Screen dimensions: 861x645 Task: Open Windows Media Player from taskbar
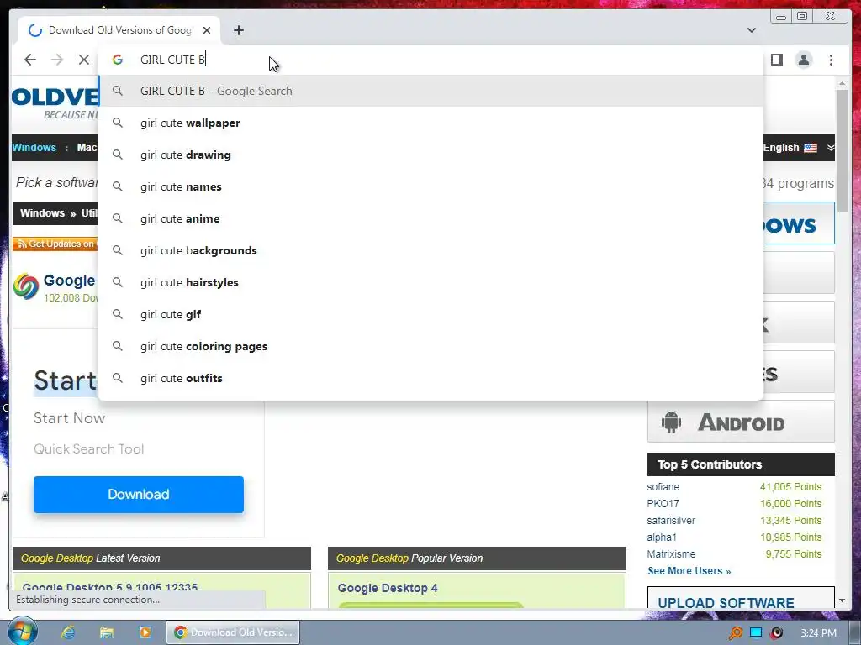coord(145,632)
